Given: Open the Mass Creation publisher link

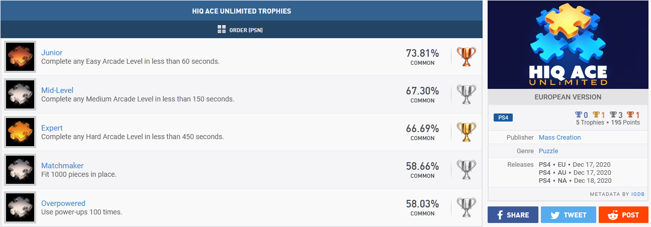Looking at the screenshot, I should coord(560,137).
